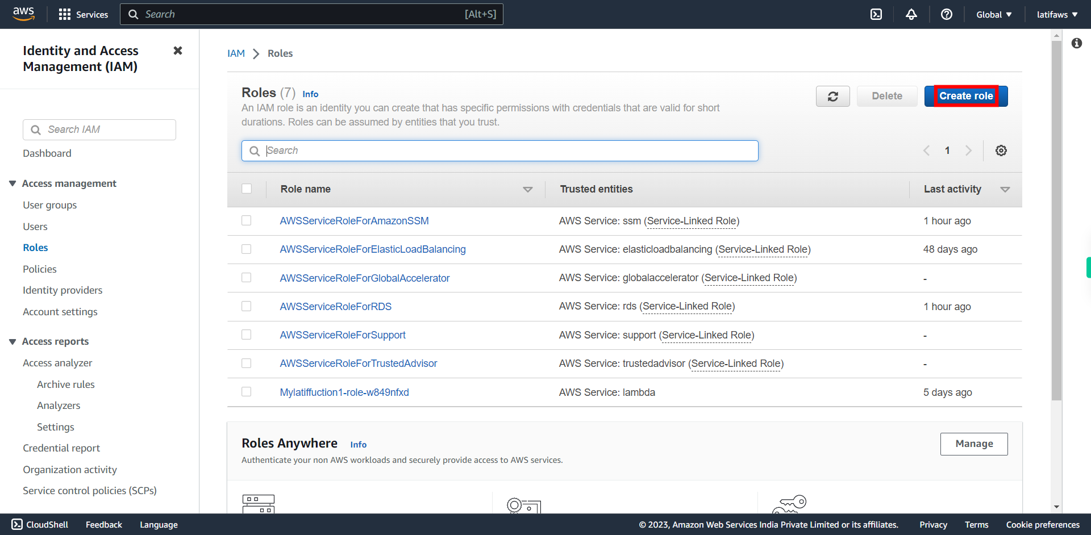Open the info panel icon at right
The width and height of the screenshot is (1091, 535).
pyautogui.click(x=1077, y=43)
